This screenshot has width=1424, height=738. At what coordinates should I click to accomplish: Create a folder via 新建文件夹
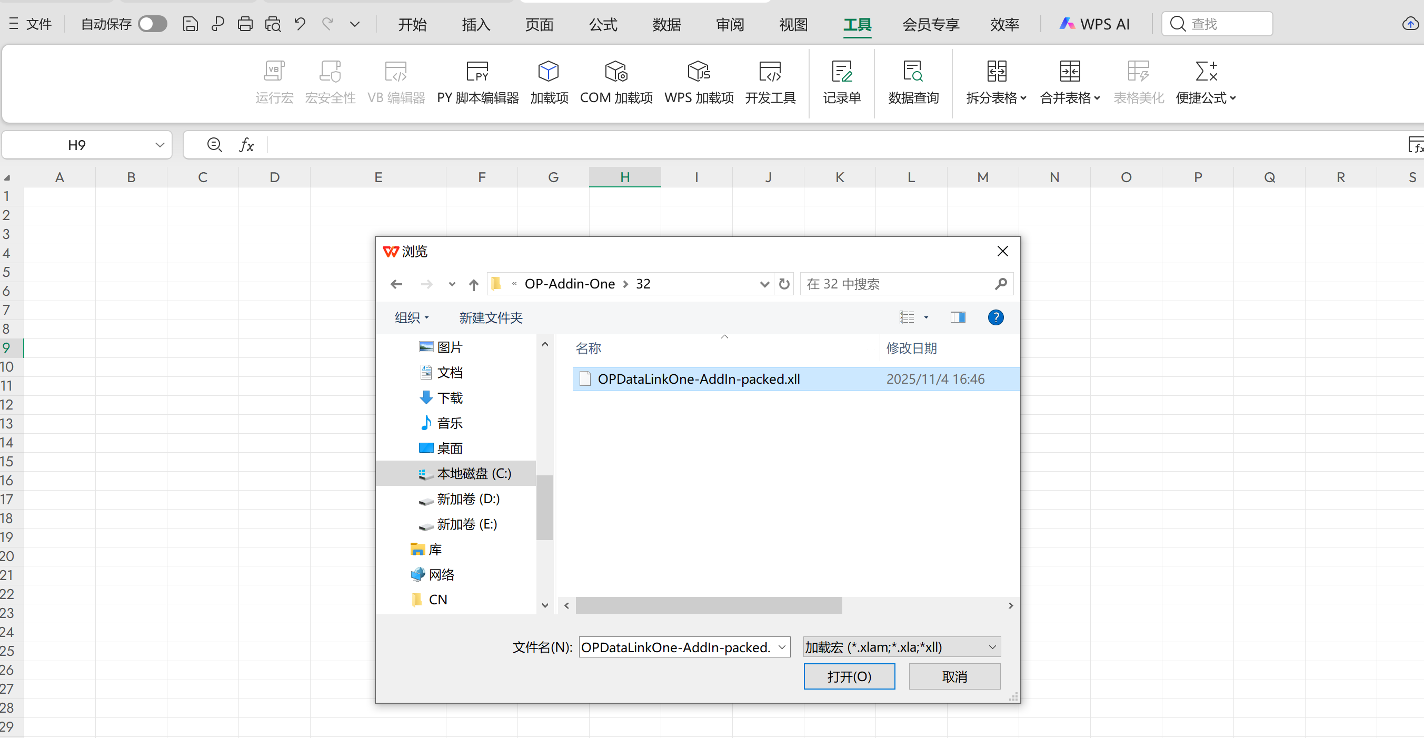click(x=490, y=317)
